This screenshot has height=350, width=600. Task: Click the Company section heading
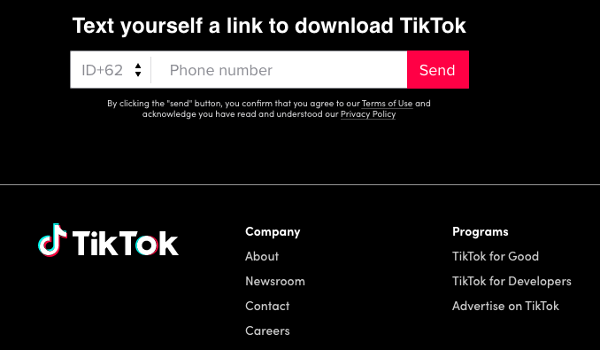(273, 231)
